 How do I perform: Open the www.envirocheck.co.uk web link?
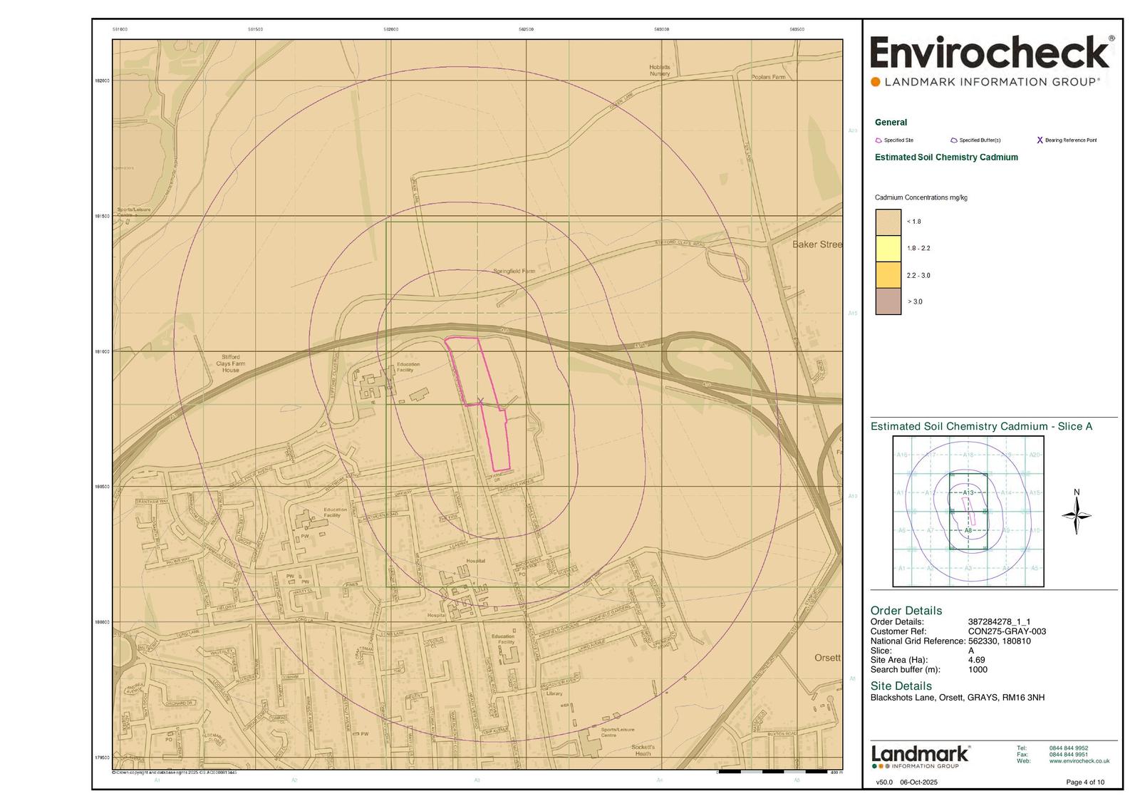(x=1079, y=761)
